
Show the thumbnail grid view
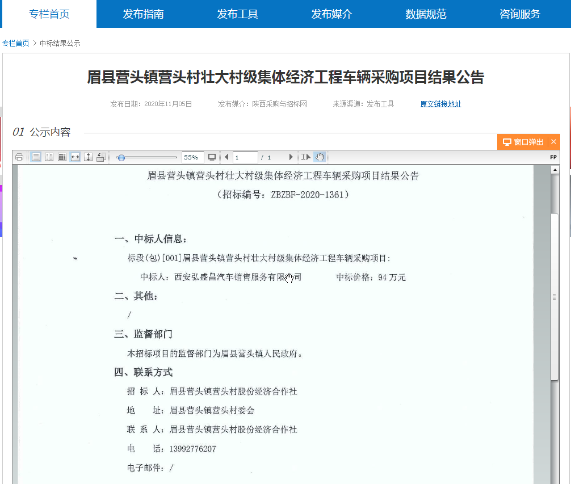pyautogui.click(x=62, y=157)
